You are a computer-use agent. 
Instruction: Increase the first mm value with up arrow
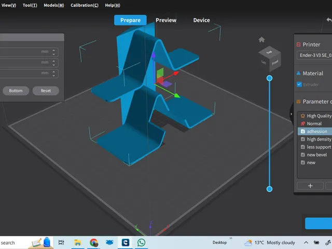(54, 50)
